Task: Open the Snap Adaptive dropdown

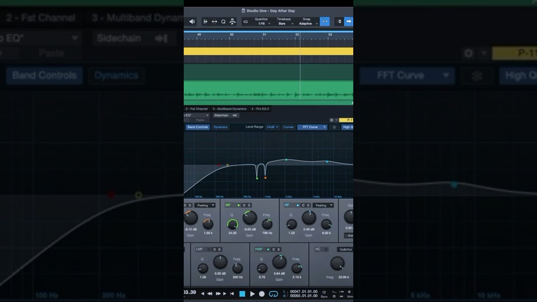Action: pos(308,23)
